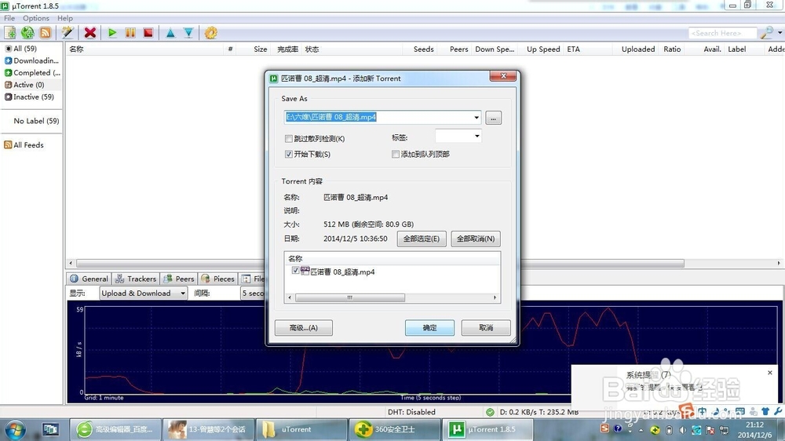This screenshot has height=441, width=785.
Task: Open the search provider dropdown arrow
Action: coord(780,33)
